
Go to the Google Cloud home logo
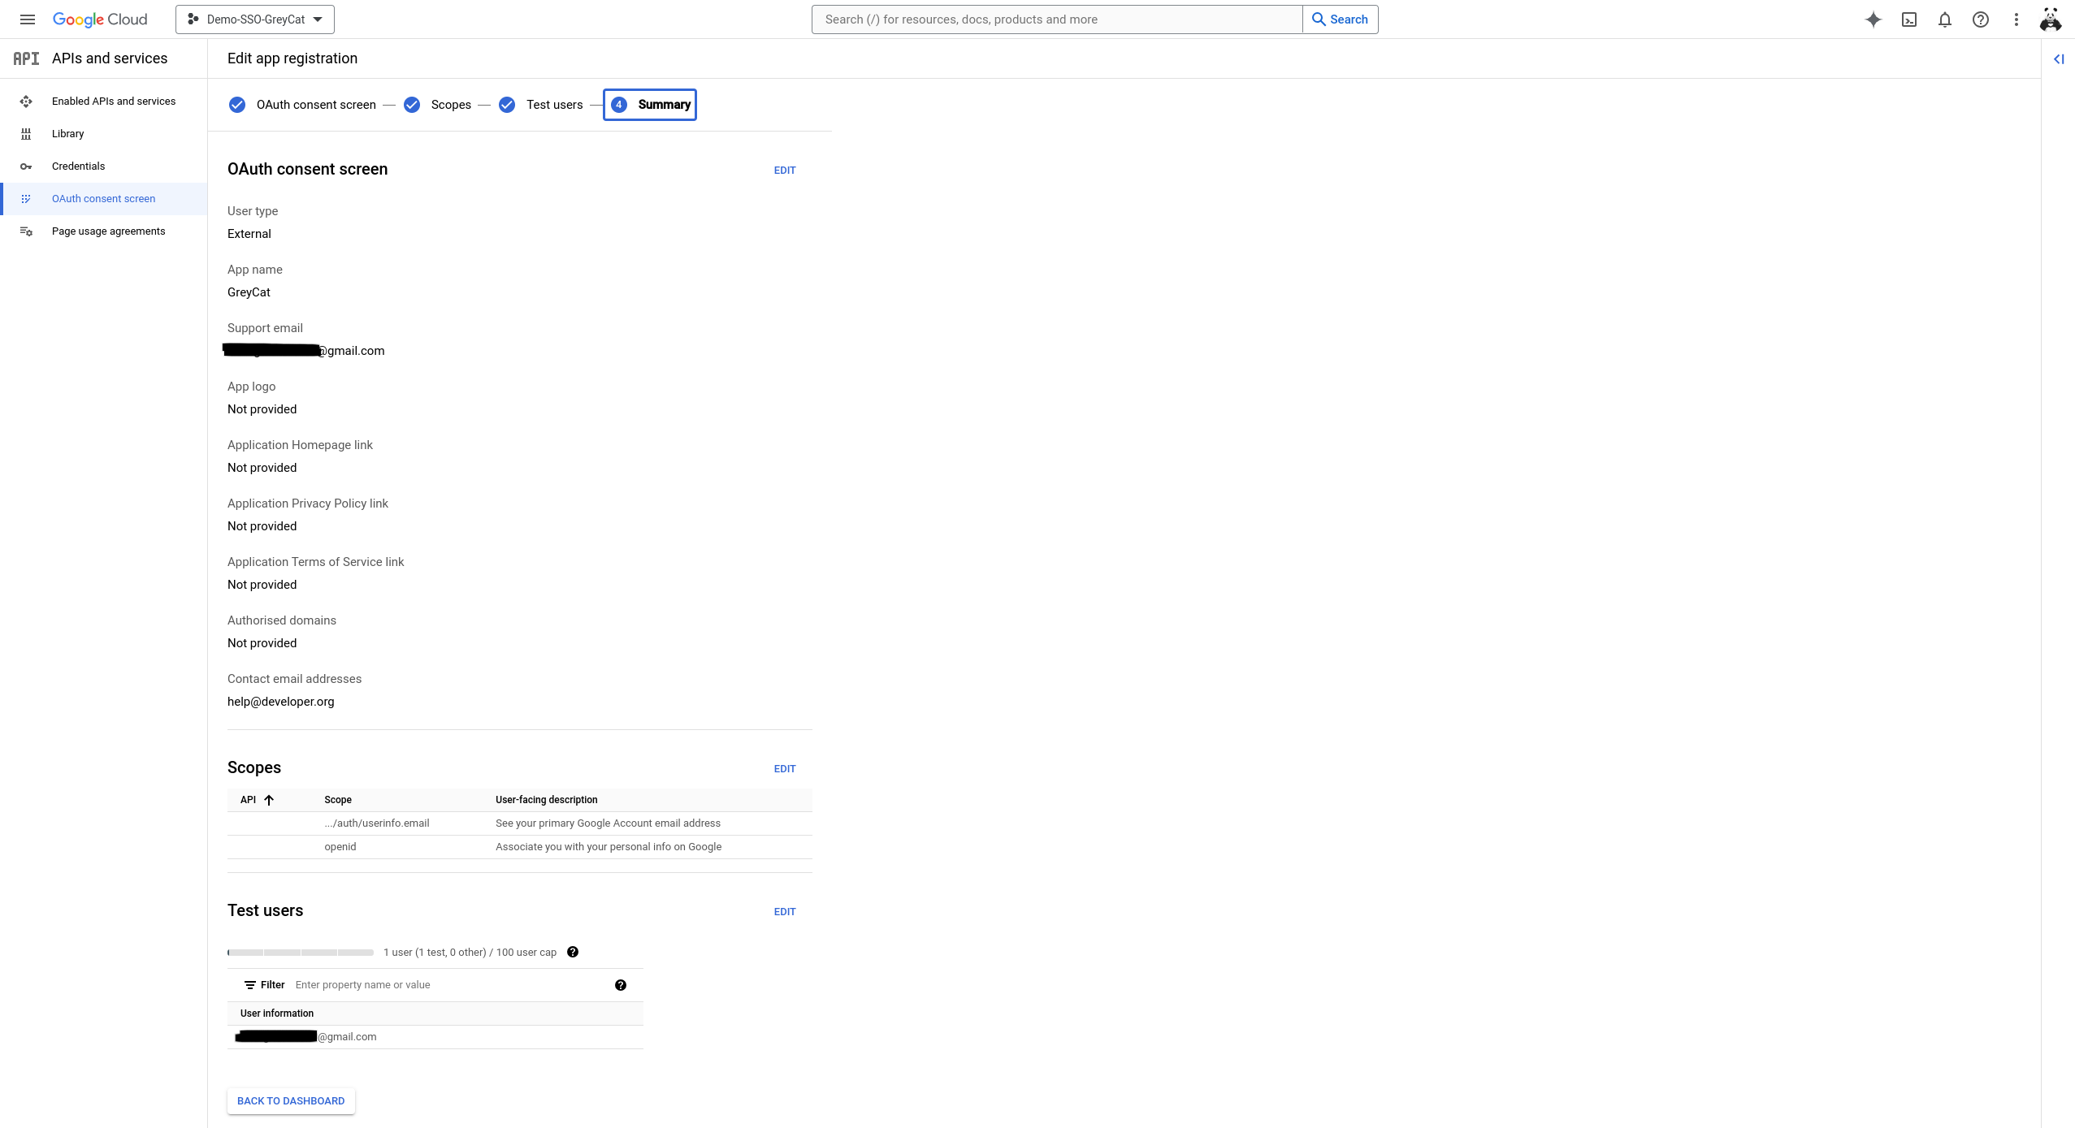[100, 19]
